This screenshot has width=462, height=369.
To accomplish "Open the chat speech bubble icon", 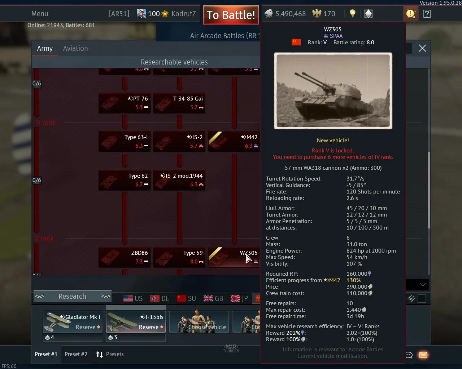I will pyautogui.click(x=409, y=355).
